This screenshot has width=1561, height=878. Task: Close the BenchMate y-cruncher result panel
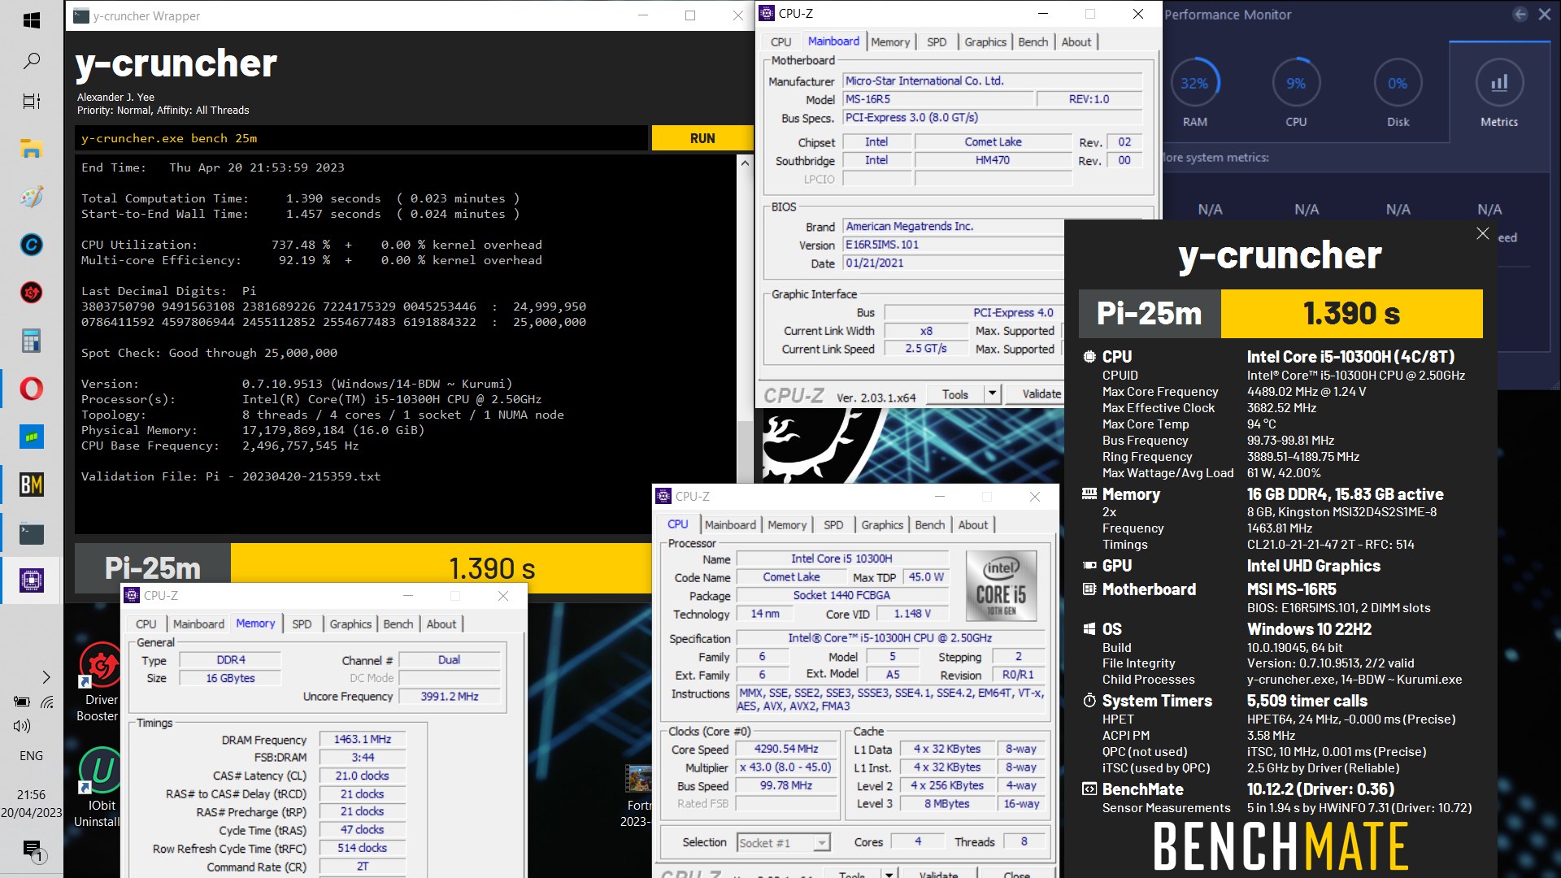(x=1483, y=234)
